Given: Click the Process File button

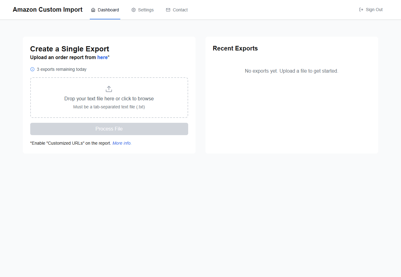Looking at the screenshot, I should tap(109, 129).
